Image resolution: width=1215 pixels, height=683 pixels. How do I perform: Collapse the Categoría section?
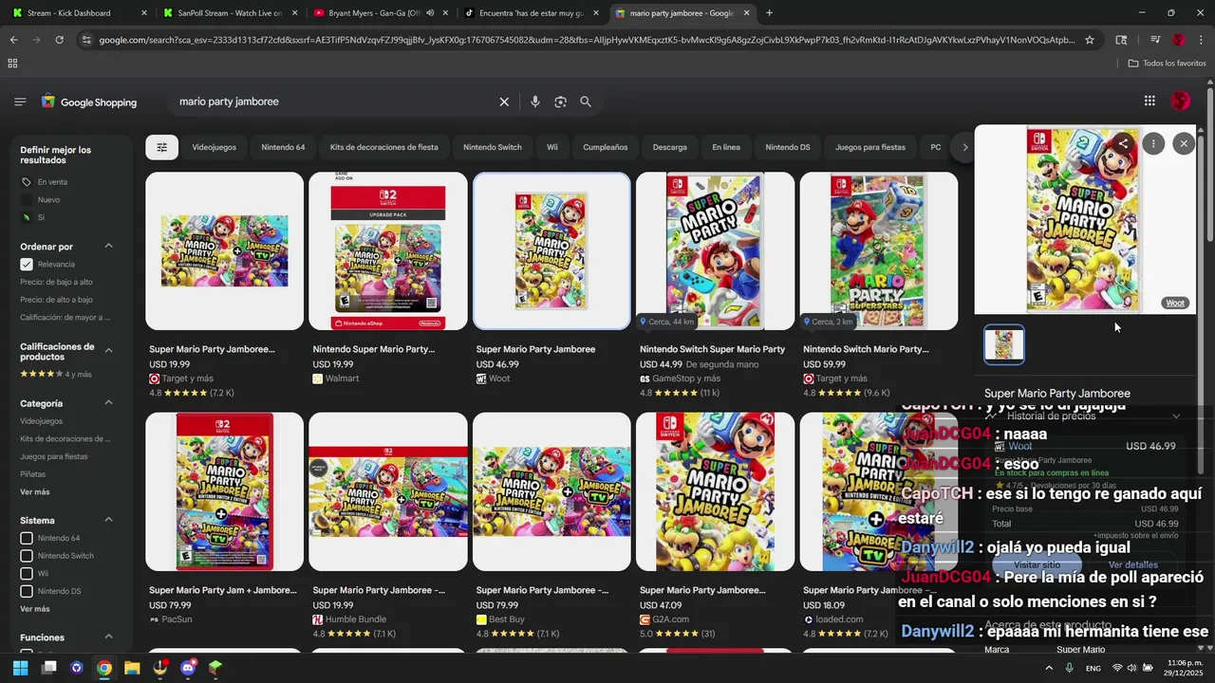pos(108,403)
